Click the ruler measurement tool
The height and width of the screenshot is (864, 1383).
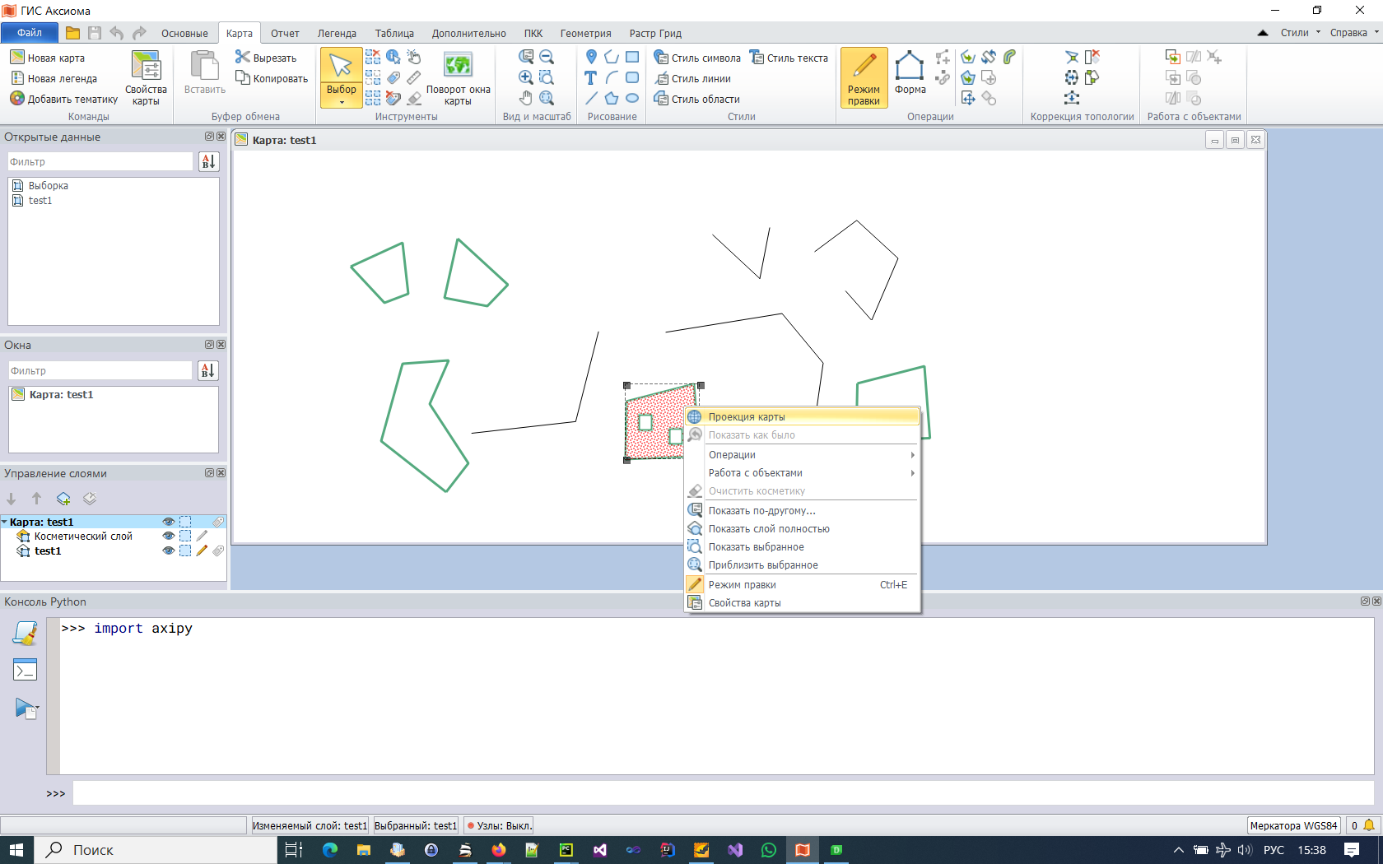(414, 77)
